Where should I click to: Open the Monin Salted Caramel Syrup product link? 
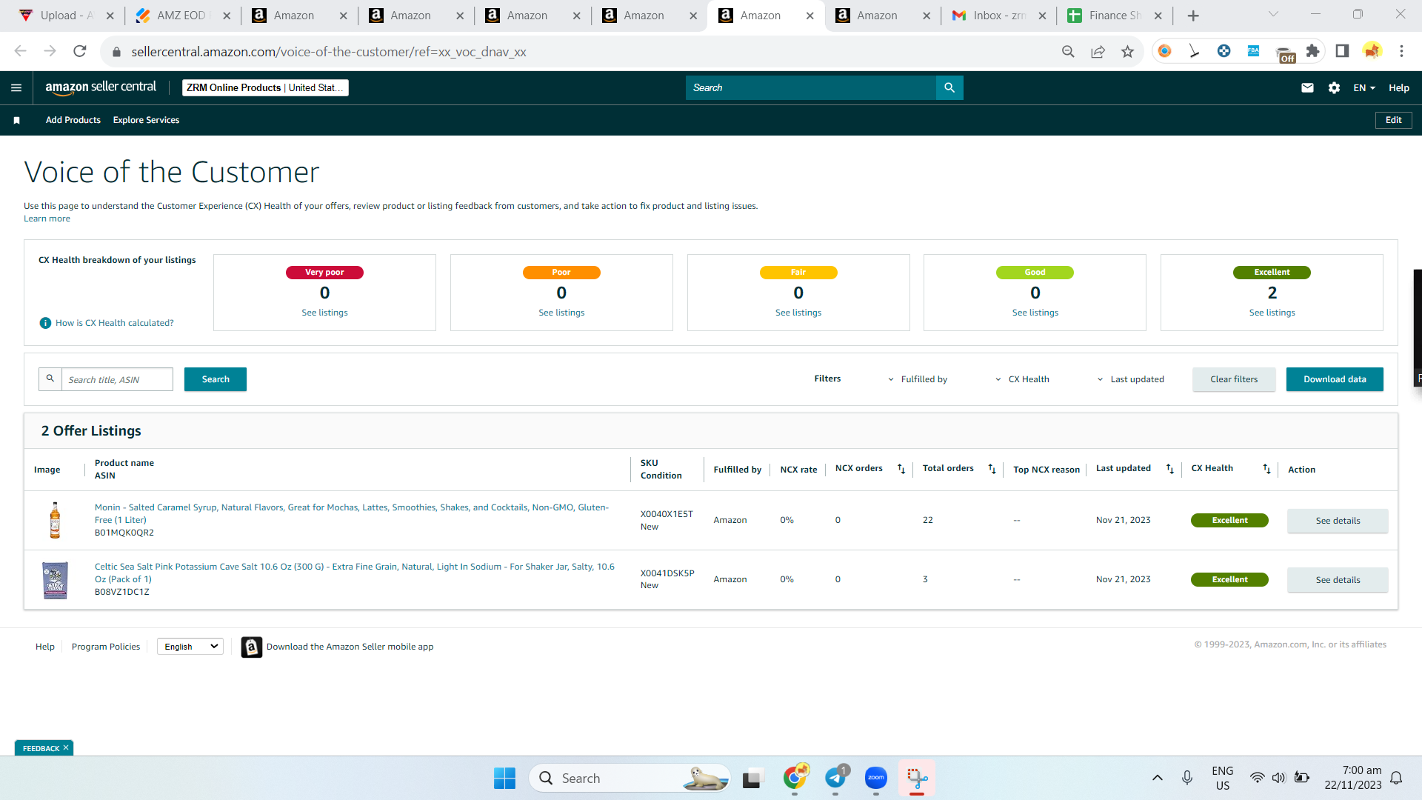(x=352, y=513)
